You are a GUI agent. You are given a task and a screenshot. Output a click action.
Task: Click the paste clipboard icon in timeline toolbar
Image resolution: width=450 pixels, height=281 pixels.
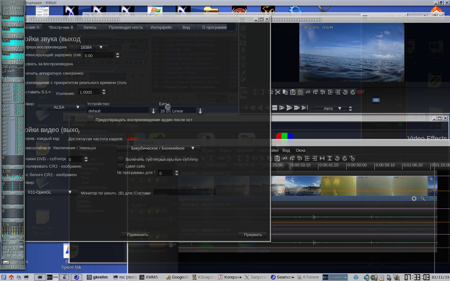277,158
